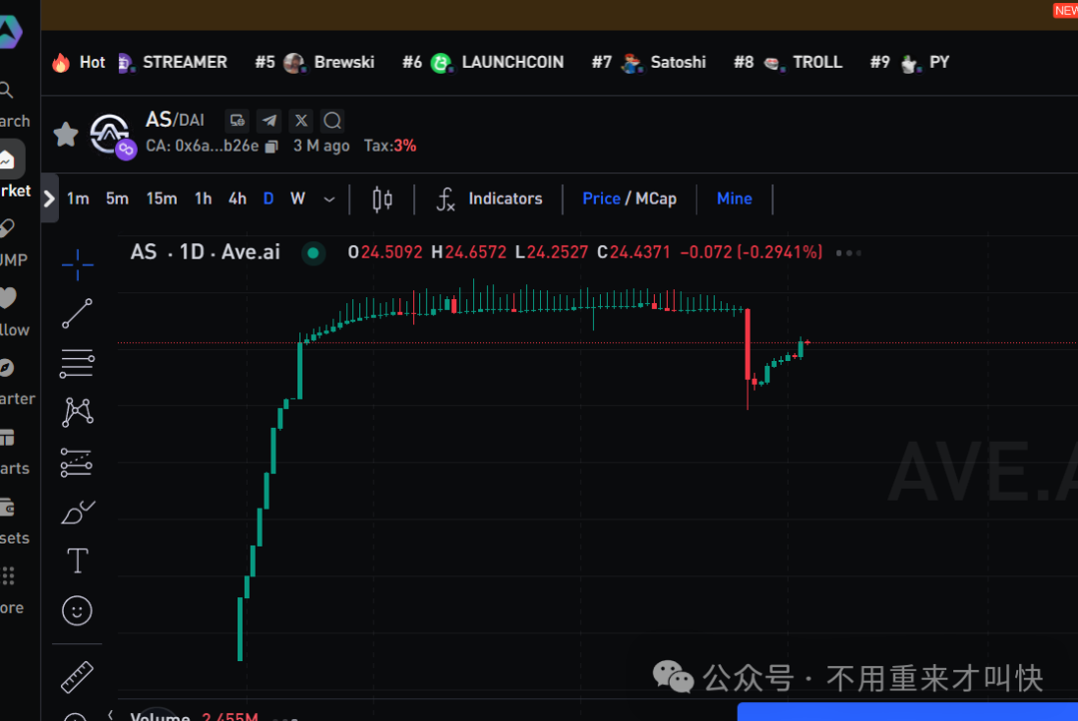Select the text annotation tool

(x=77, y=560)
